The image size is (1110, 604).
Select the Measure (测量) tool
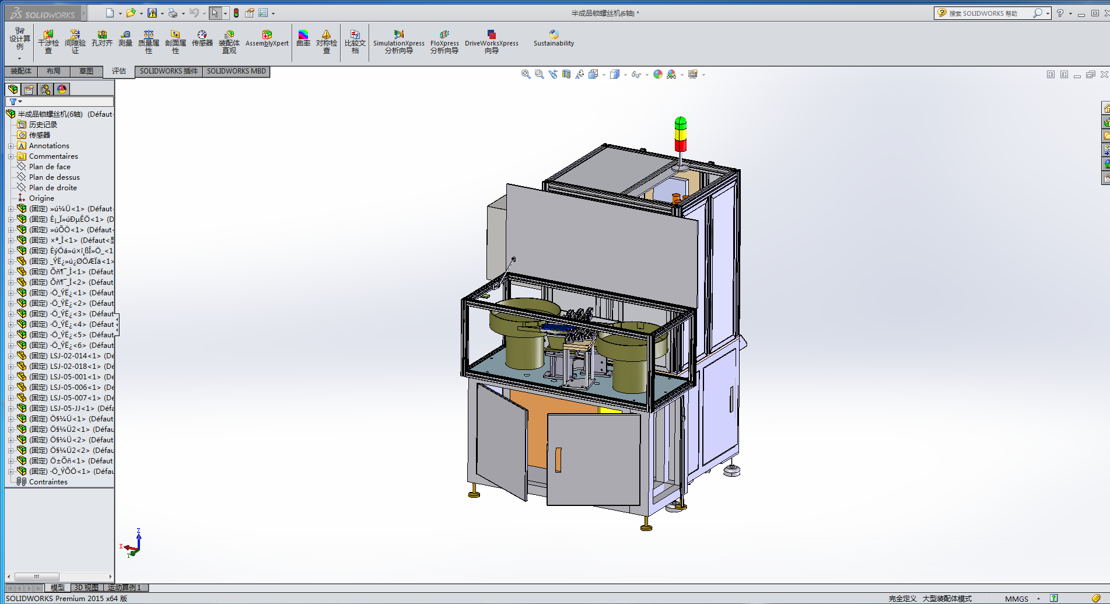pos(125,39)
